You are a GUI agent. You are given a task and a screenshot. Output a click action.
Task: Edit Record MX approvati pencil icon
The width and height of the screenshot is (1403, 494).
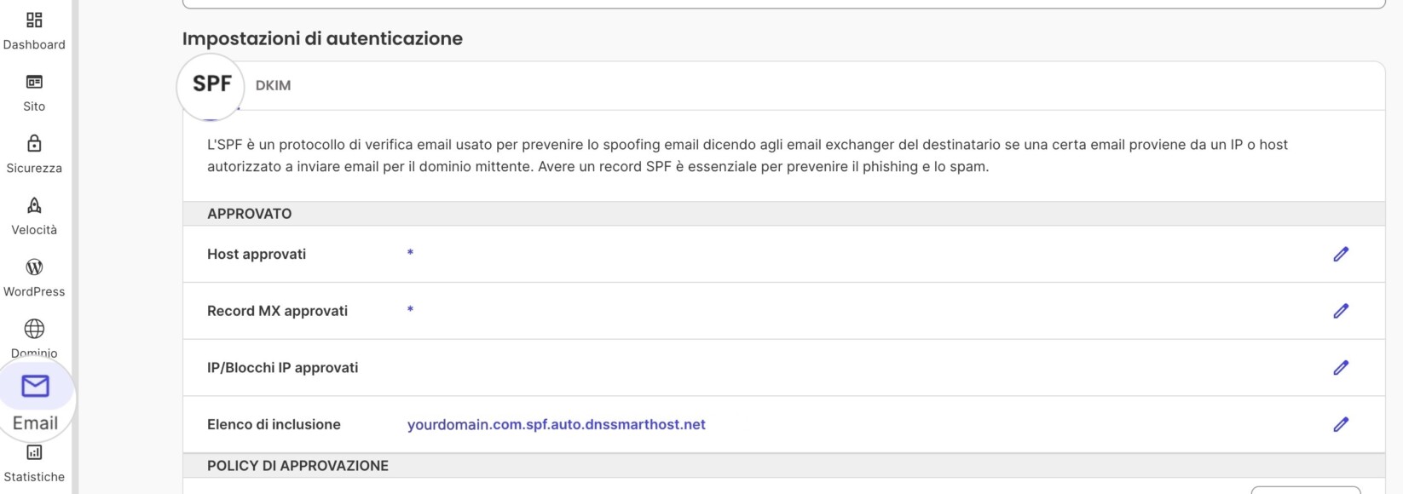point(1341,311)
